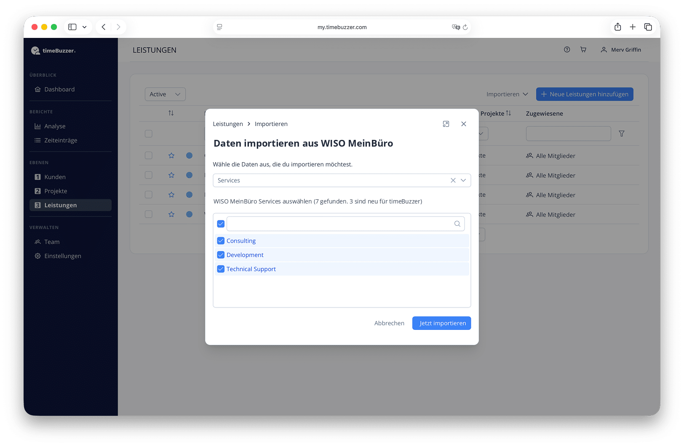The height and width of the screenshot is (447, 684).
Task: Uncheck the Technical Support checkbox
Action: point(221,269)
